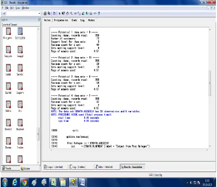Close the Explorer panel with its X
Viewport: 217px width, 187px height.
[39, 19]
